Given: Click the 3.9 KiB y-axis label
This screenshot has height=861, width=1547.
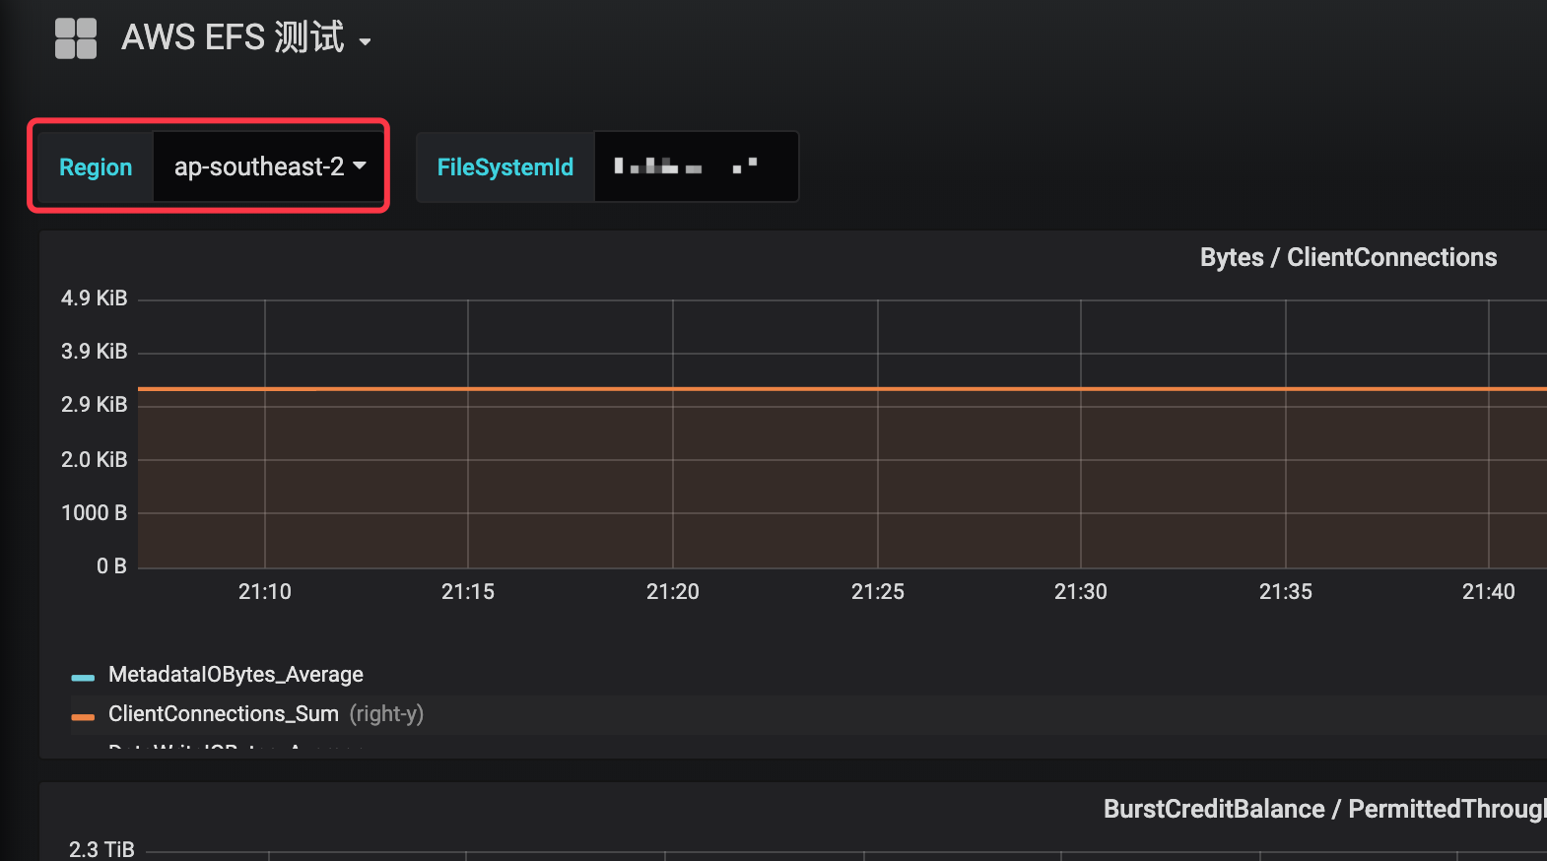Looking at the screenshot, I should pyautogui.click(x=95, y=352).
